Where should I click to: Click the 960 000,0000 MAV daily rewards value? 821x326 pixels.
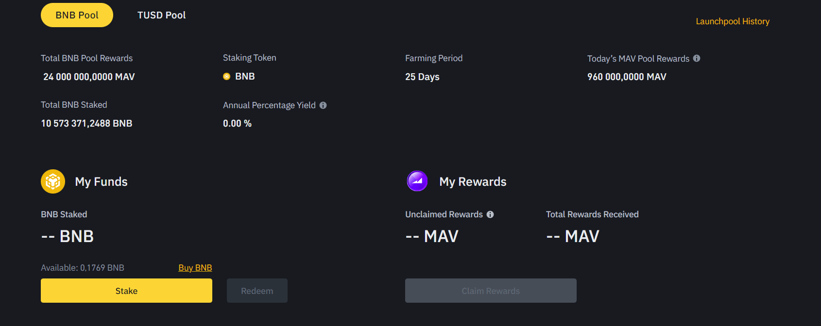coord(627,77)
